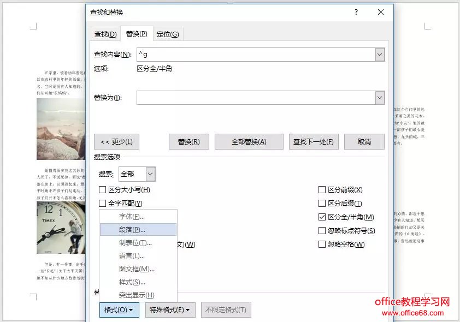Image resolution: width=460 pixels, height=322 pixels.
Task: Choose 制表位(T)... from the format menu
Action: tap(138, 243)
